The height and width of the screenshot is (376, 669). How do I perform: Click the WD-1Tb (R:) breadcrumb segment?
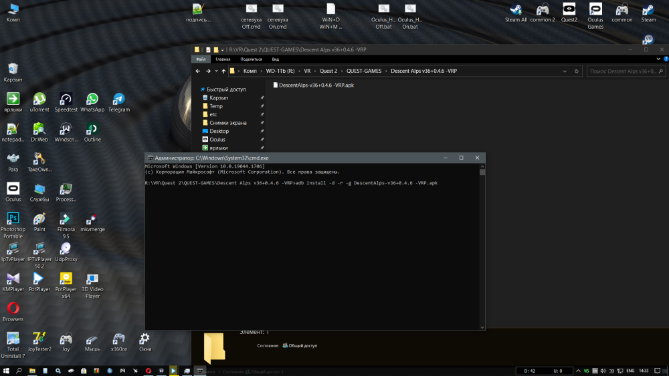pyautogui.click(x=280, y=71)
